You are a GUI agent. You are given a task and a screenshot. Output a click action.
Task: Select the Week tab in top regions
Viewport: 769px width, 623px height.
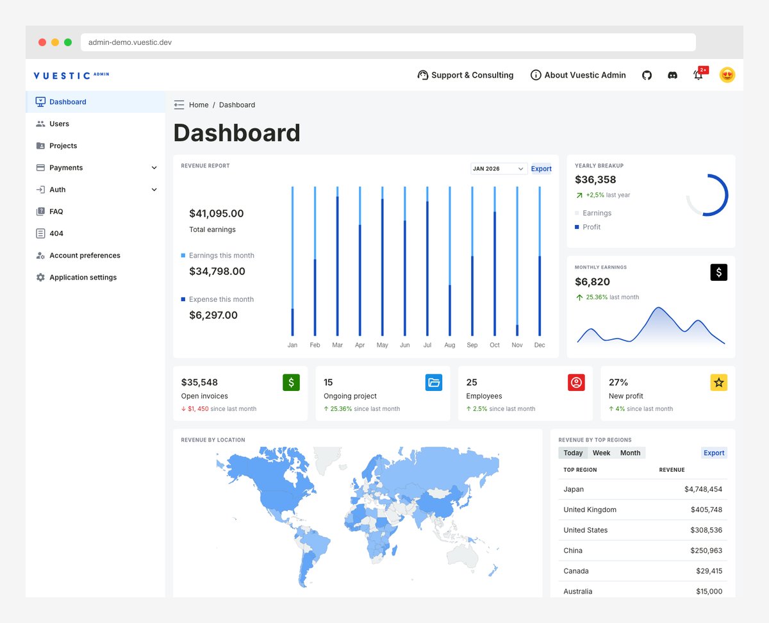click(x=601, y=453)
